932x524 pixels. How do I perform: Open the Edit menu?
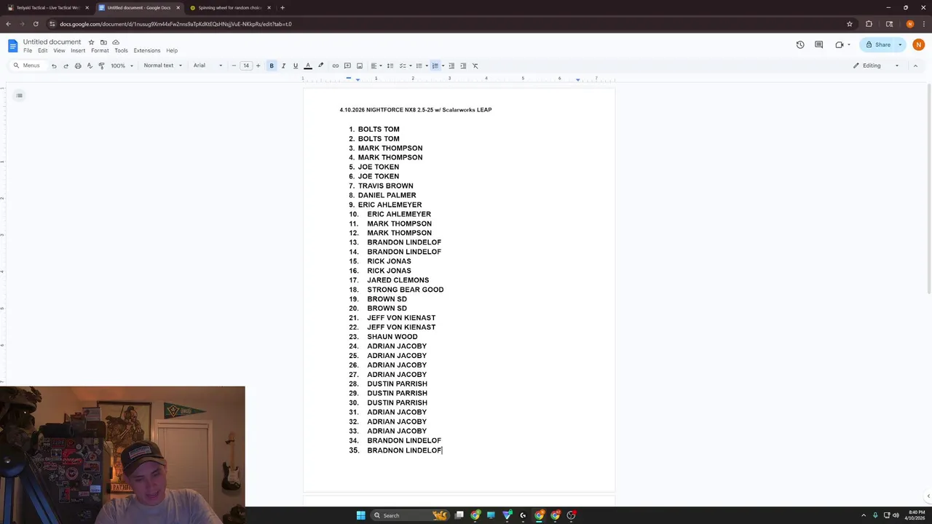pyautogui.click(x=43, y=51)
